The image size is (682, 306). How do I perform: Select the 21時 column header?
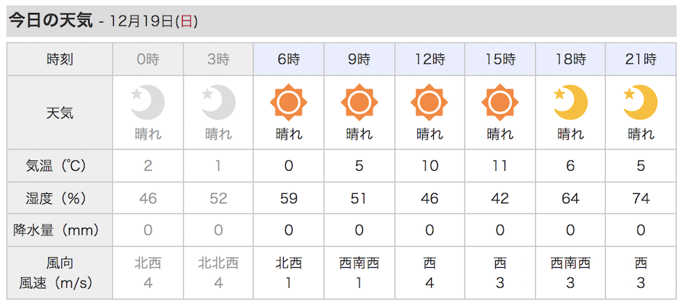pyautogui.click(x=640, y=59)
